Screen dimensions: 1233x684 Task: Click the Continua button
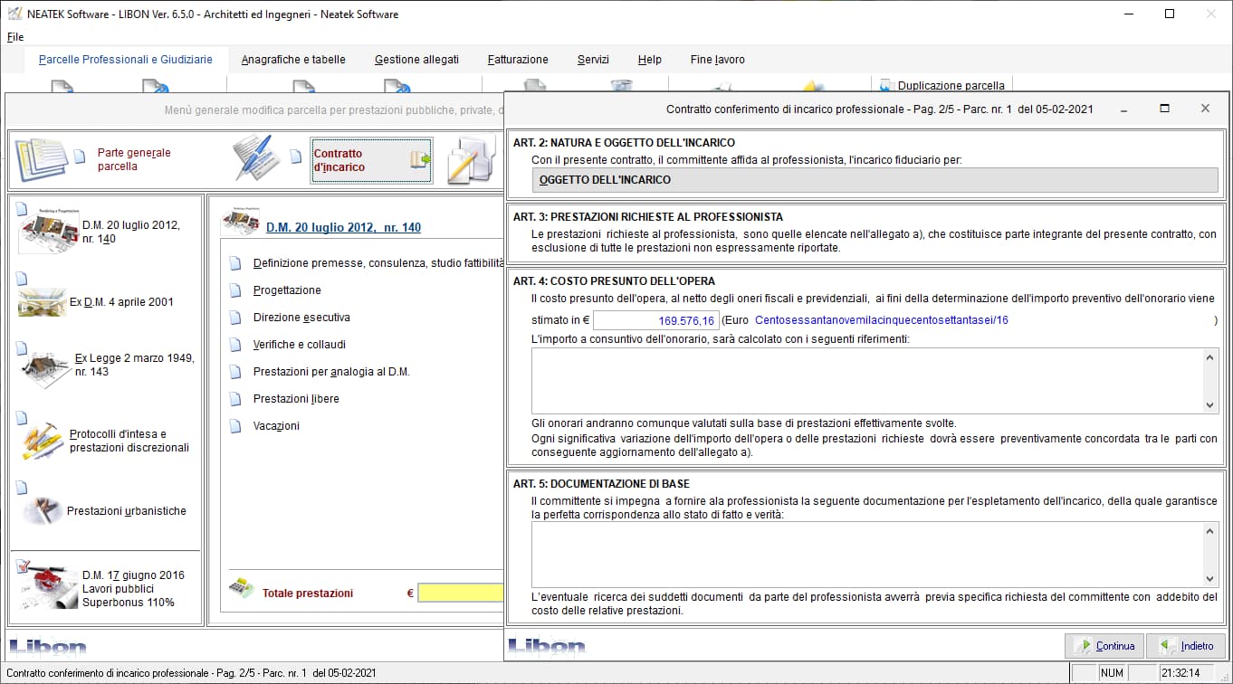pos(1104,646)
